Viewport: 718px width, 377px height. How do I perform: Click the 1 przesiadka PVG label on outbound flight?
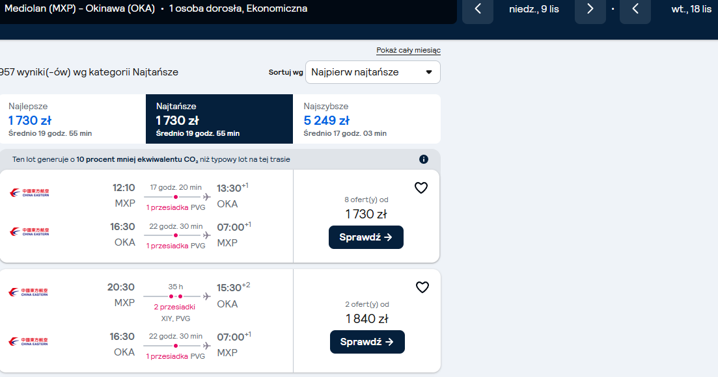[x=175, y=207]
